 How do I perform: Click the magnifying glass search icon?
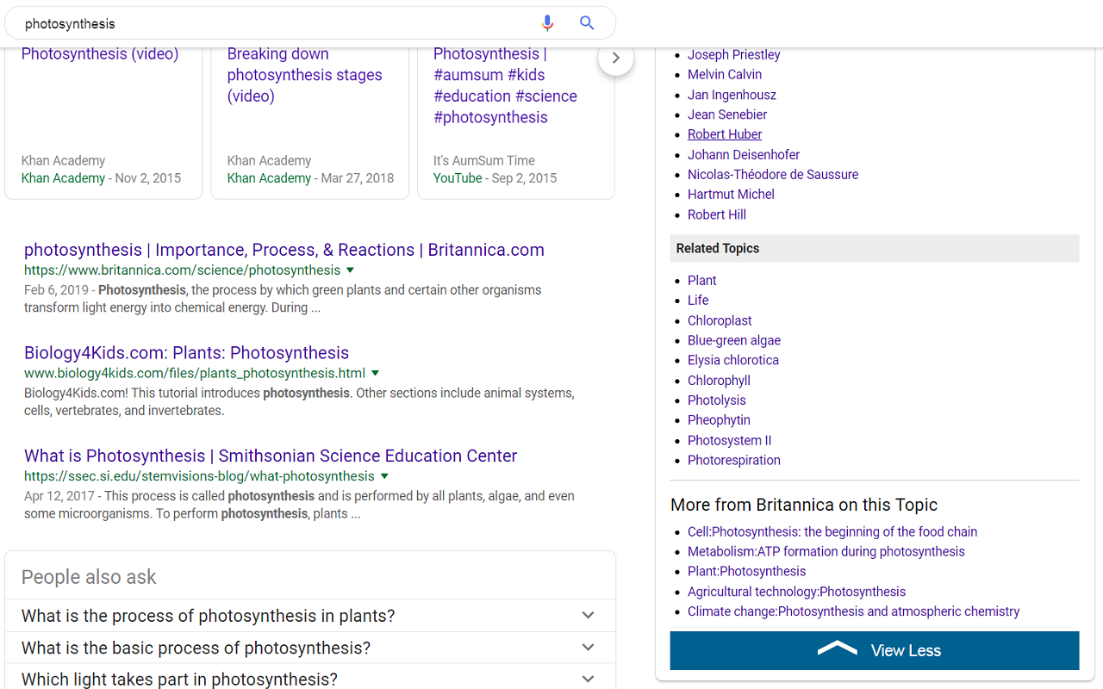click(x=587, y=23)
